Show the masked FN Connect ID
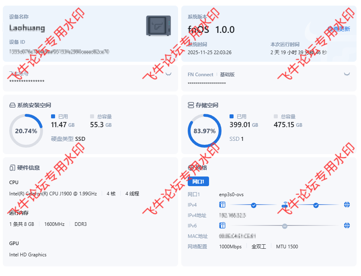This screenshot has height=276, width=361. (347, 74)
